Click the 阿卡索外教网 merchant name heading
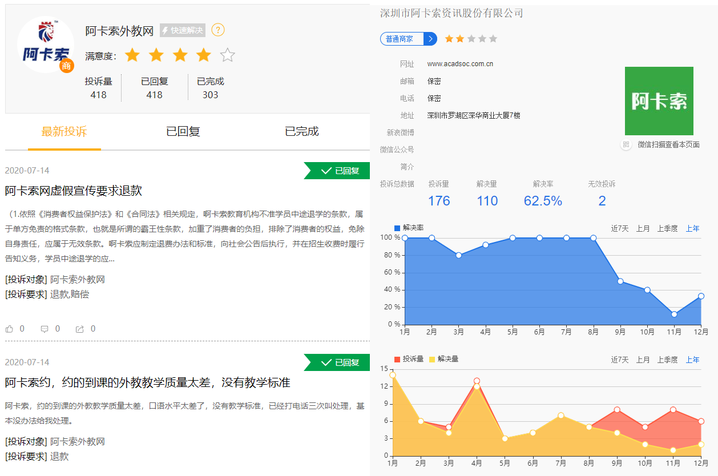The height and width of the screenshot is (476, 718). (x=120, y=31)
